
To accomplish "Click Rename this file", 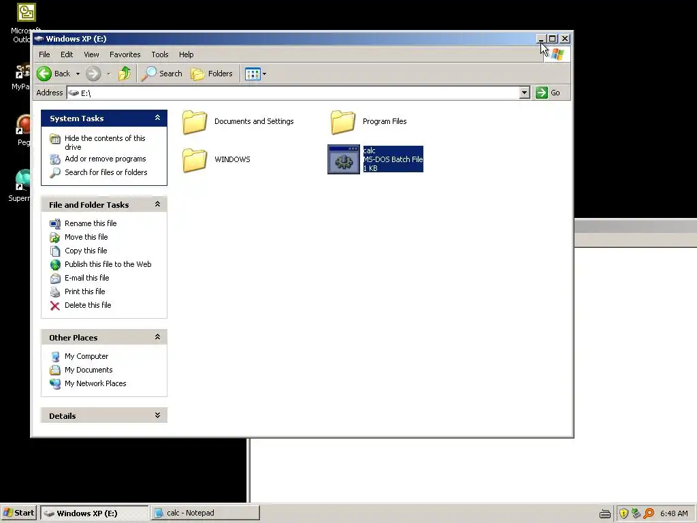I will click(x=91, y=223).
